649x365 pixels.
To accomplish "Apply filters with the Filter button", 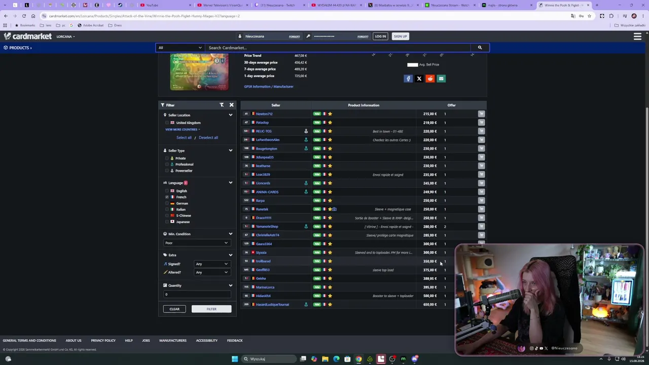I will tap(211, 309).
